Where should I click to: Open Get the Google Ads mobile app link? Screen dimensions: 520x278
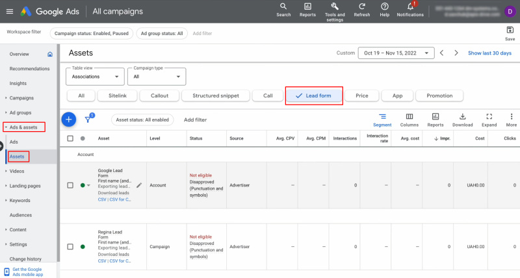point(27,272)
